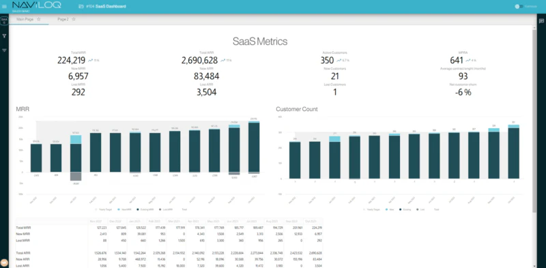
Task: Open the comments panel icon on right sidebar
Action: pyautogui.click(x=541, y=21)
